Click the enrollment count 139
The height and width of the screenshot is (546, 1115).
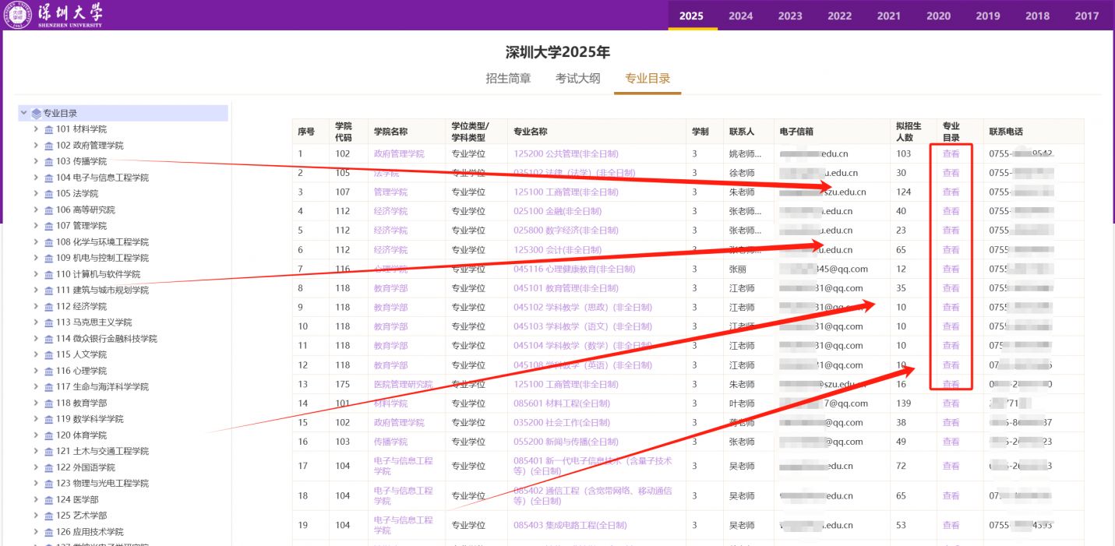coord(904,403)
